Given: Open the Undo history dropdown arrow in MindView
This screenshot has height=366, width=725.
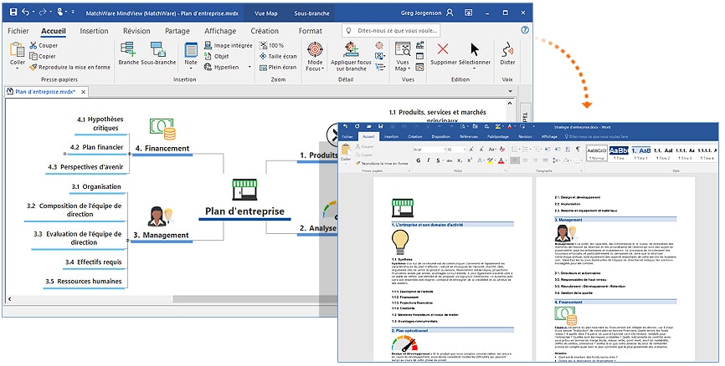Looking at the screenshot, I should coord(33,13).
